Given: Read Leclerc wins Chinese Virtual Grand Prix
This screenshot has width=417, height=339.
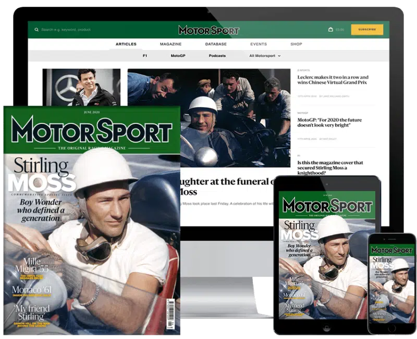Looking at the screenshot, I should (x=333, y=80).
